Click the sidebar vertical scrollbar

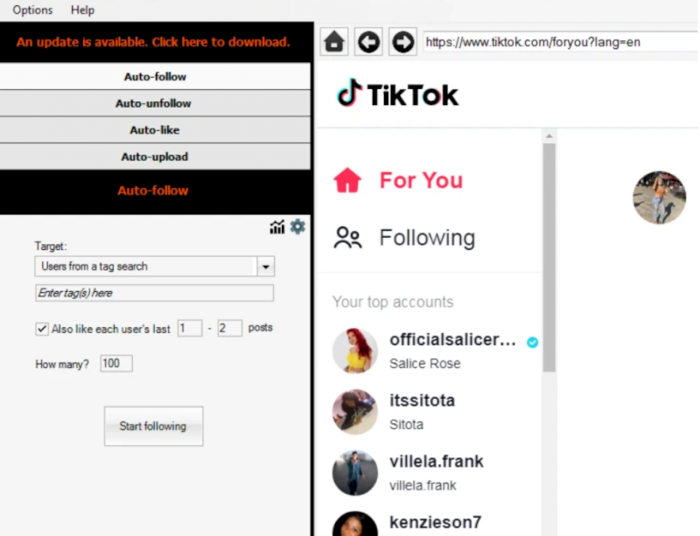(549, 258)
